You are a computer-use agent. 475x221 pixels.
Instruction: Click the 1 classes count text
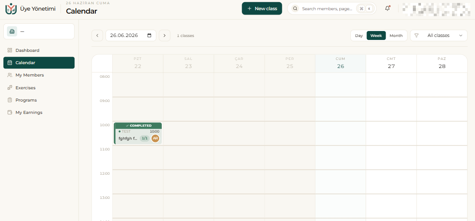(186, 36)
